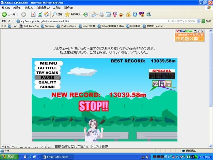
Task: Open the Mail envelope icon
Action: pos(94,14)
